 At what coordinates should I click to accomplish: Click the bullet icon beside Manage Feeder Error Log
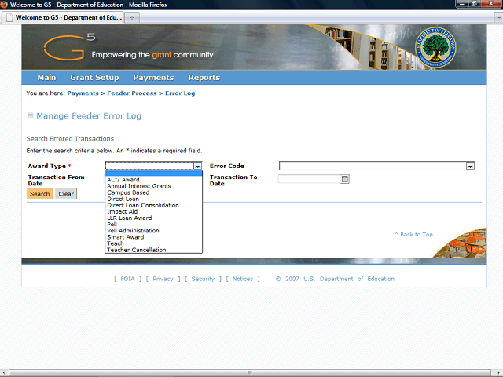tap(31, 115)
